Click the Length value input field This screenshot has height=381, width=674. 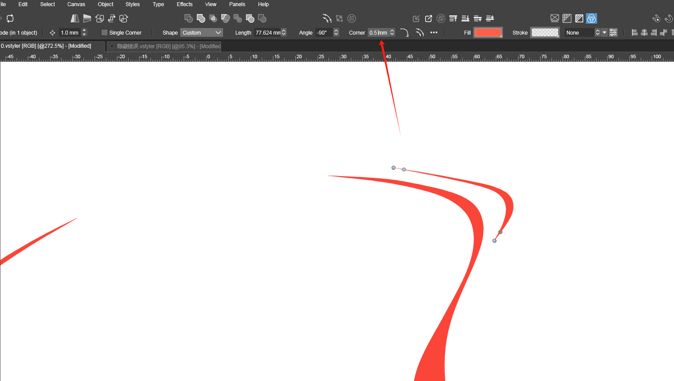tap(267, 32)
